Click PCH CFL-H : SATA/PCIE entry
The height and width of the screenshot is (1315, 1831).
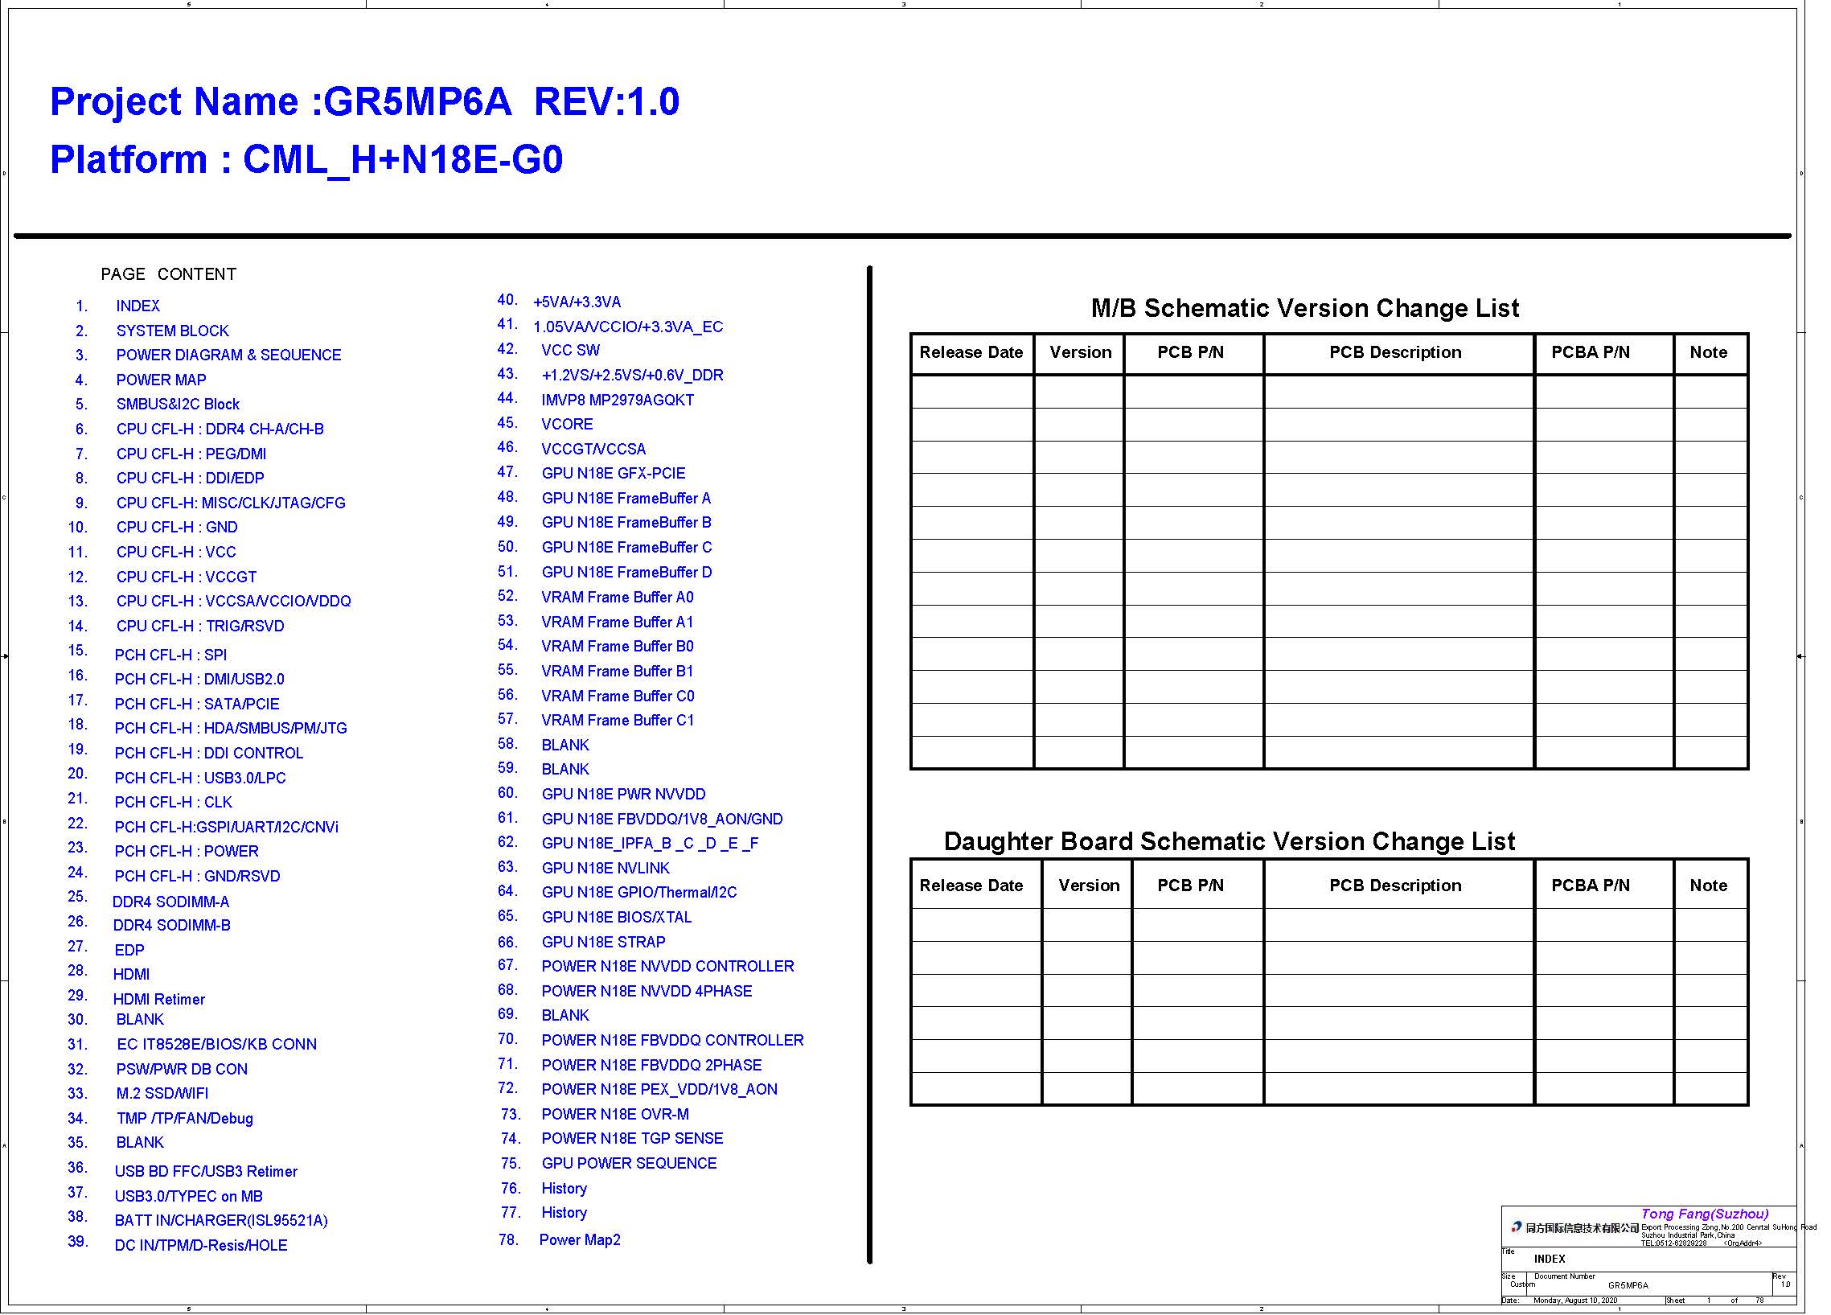197,705
